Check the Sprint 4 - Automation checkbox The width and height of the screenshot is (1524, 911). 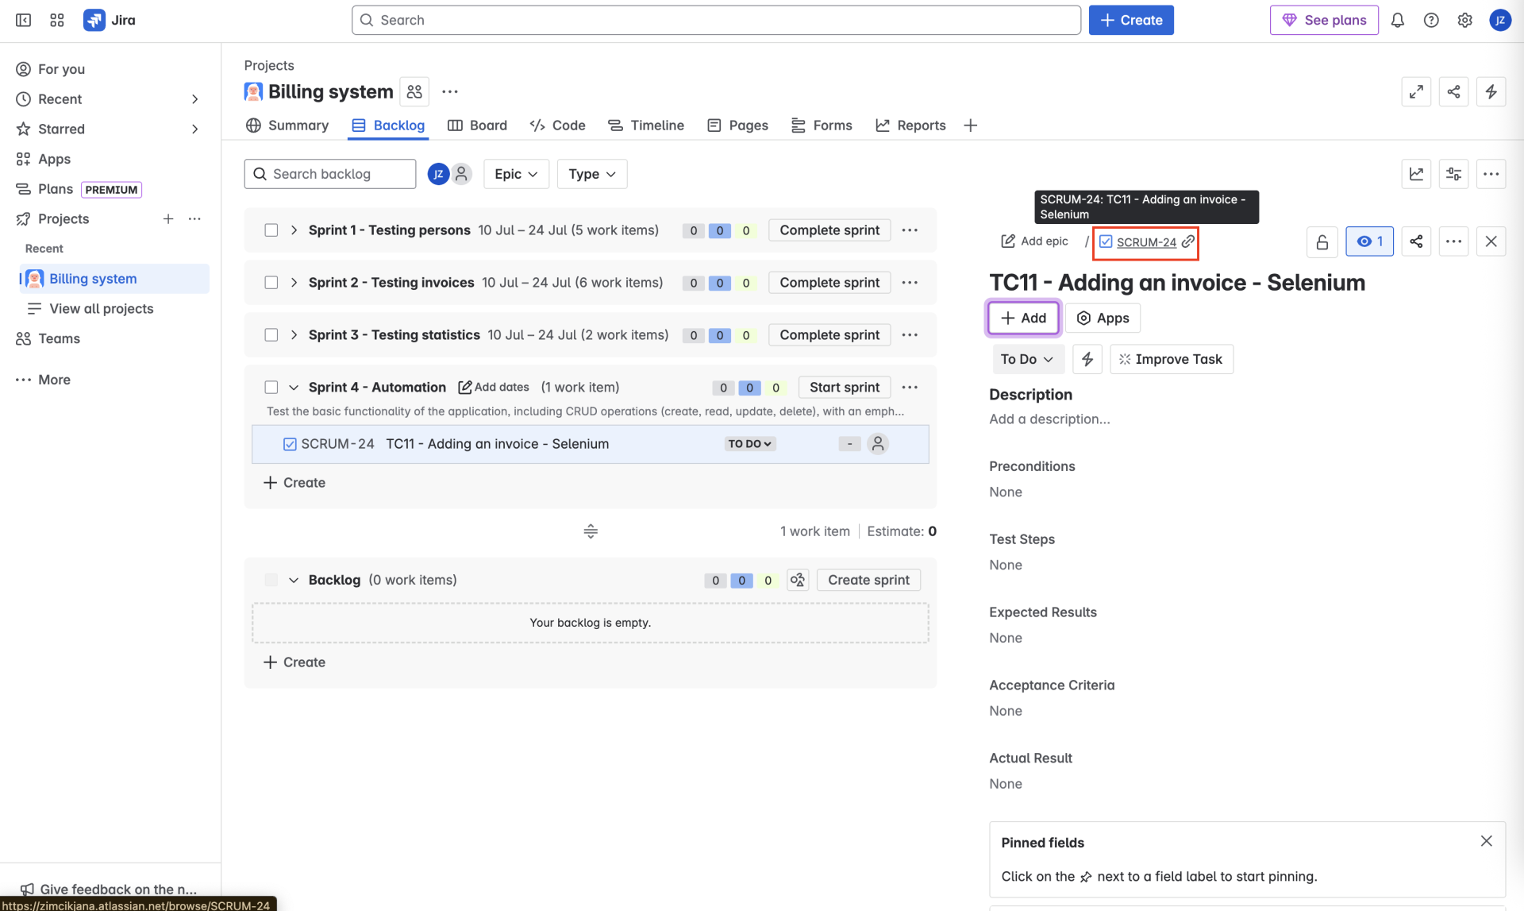[x=271, y=388]
